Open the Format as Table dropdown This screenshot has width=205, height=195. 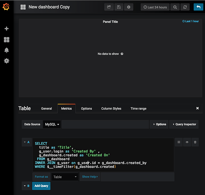(65, 177)
